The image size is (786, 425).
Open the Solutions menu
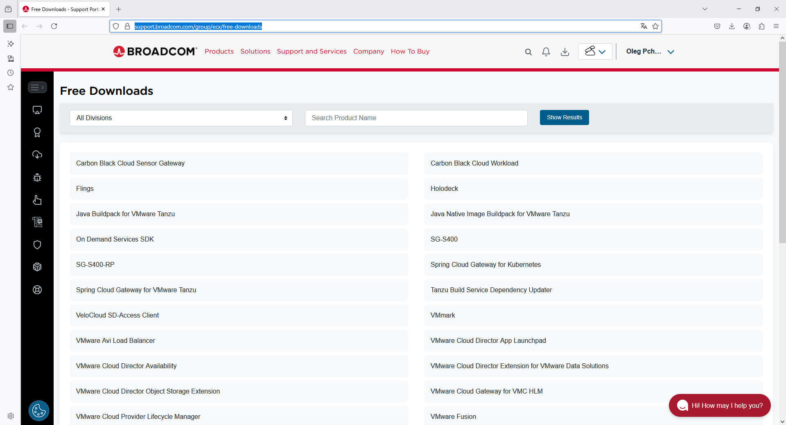coord(255,51)
